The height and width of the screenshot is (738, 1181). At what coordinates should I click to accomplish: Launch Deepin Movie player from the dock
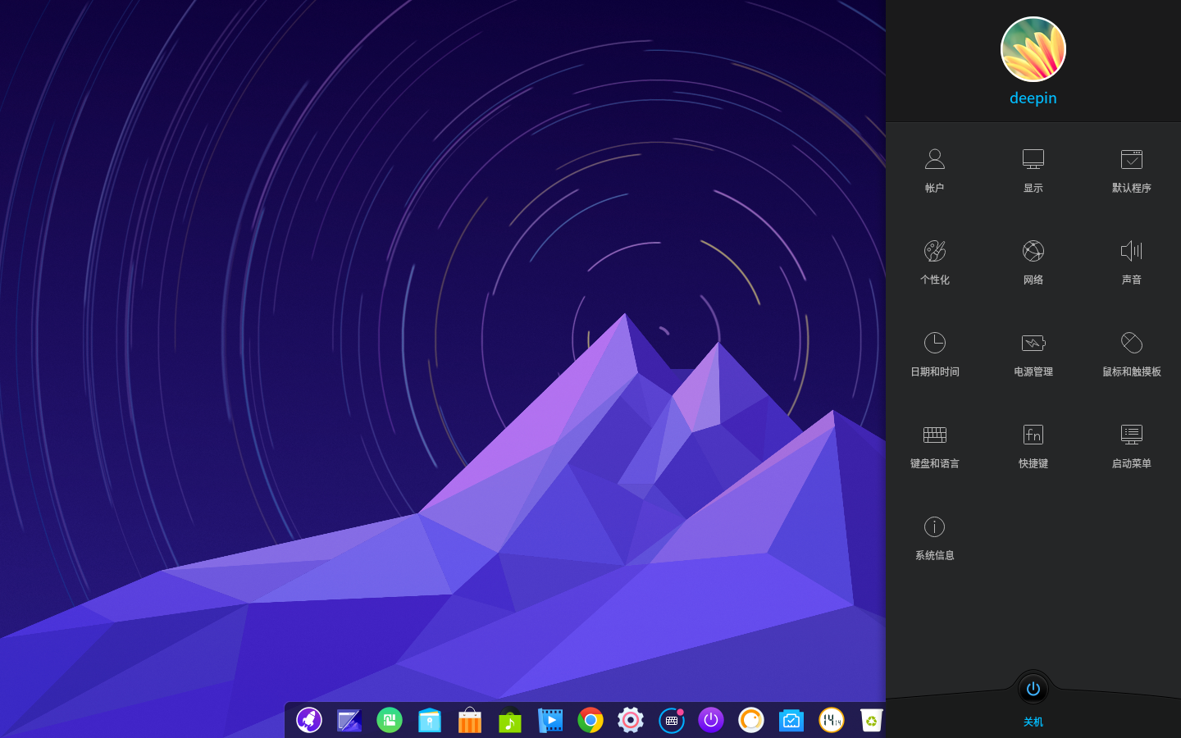pyautogui.click(x=550, y=720)
